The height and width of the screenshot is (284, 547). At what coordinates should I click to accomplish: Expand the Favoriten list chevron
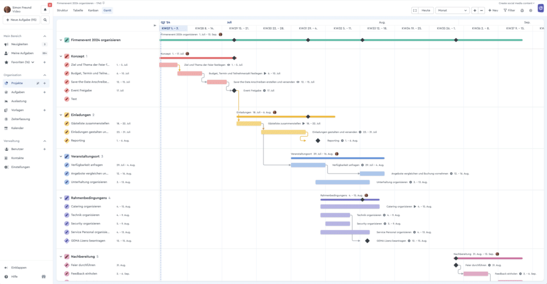pos(32,62)
